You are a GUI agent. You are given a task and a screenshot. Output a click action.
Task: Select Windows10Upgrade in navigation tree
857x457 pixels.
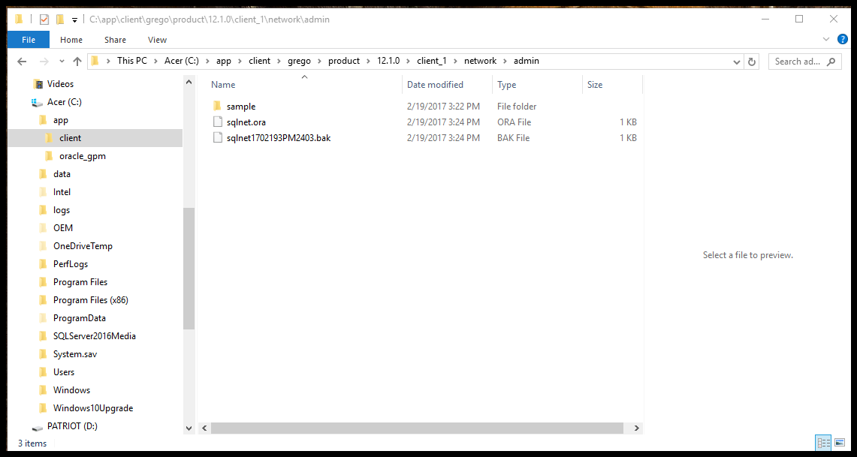pos(93,408)
